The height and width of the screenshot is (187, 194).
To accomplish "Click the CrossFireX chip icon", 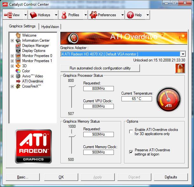I will pyautogui.click(x=18, y=86).
